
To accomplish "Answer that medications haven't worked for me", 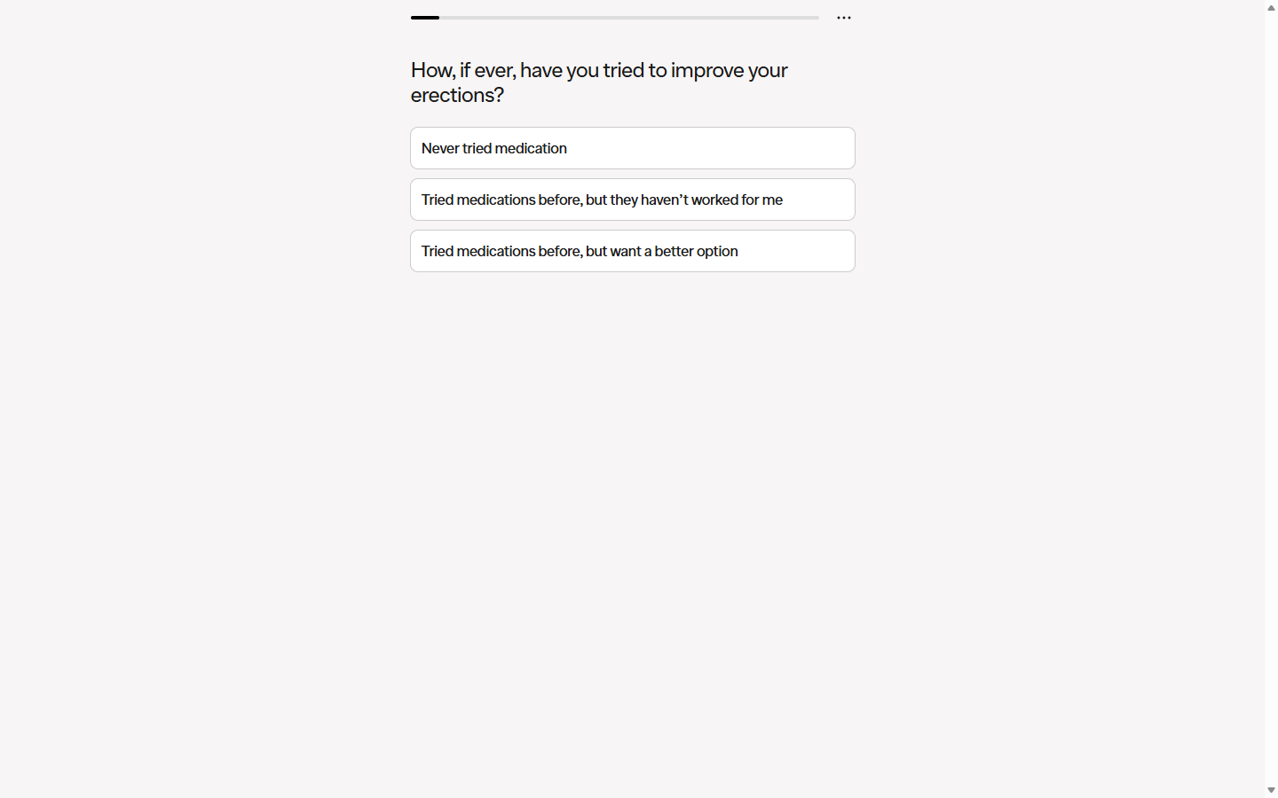I will pos(632,199).
